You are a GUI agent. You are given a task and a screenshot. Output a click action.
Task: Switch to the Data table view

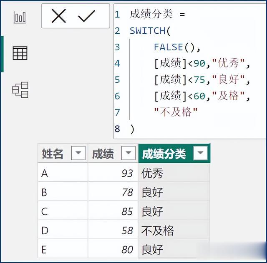pos(20,53)
